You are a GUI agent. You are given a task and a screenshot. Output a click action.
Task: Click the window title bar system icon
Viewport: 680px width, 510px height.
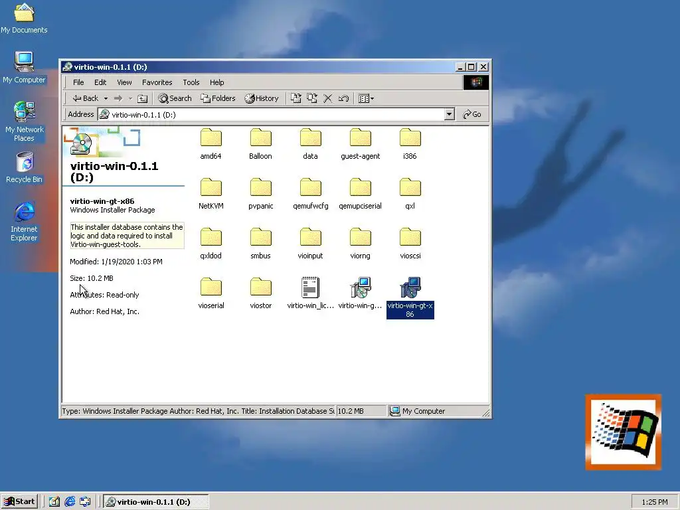(67, 67)
